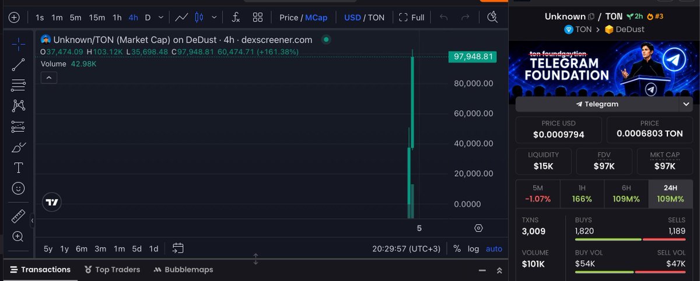
Task: Set the date range to 6m
Action: click(82, 249)
